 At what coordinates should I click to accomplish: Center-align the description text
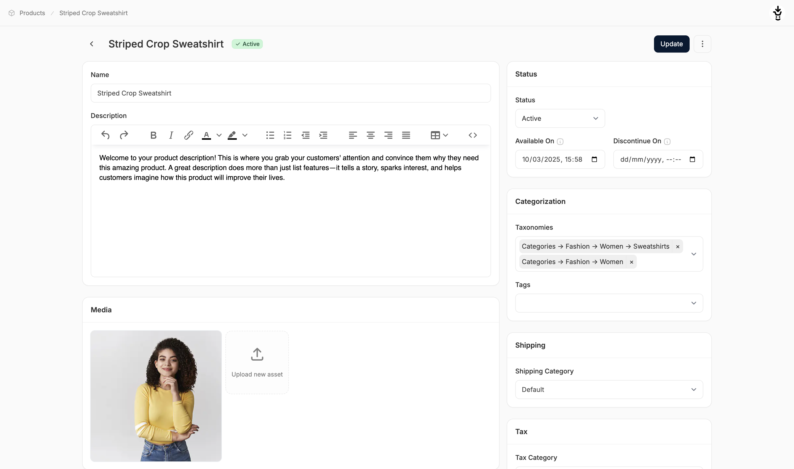click(x=371, y=135)
